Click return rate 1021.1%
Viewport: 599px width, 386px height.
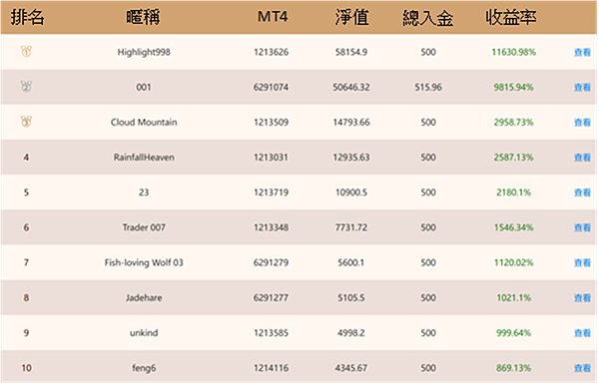click(514, 298)
